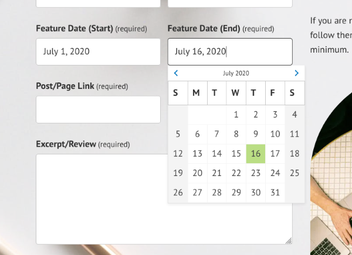Click the textarea resize handle

tap(288, 240)
